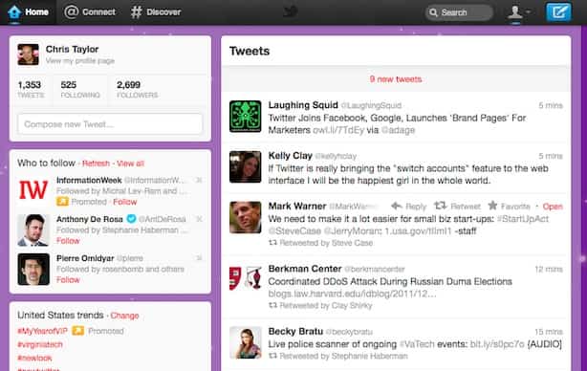Open the @SteveCase mention
587x371 pixels.
[294, 231]
